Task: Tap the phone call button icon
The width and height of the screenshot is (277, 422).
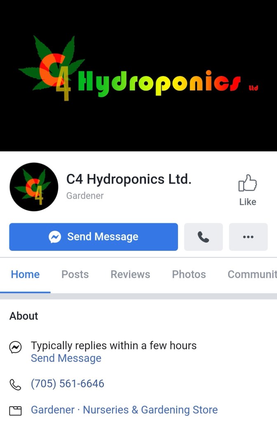Action: point(203,237)
